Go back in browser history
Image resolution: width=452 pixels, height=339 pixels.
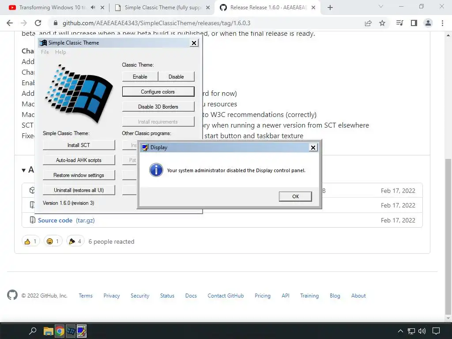(x=10, y=23)
